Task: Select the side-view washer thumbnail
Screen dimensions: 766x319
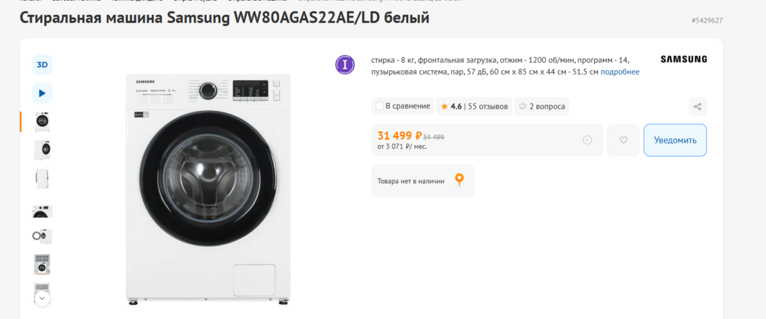Action: pyautogui.click(x=42, y=178)
